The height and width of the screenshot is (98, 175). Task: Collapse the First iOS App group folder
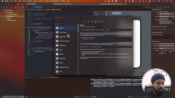3,12
